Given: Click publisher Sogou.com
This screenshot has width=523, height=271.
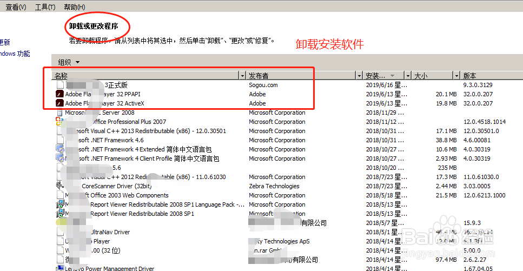Looking at the screenshot, I should [263, 85].
